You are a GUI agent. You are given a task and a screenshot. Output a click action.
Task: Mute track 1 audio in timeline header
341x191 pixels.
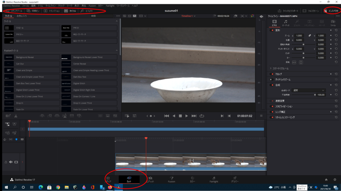tap(11, 162)
